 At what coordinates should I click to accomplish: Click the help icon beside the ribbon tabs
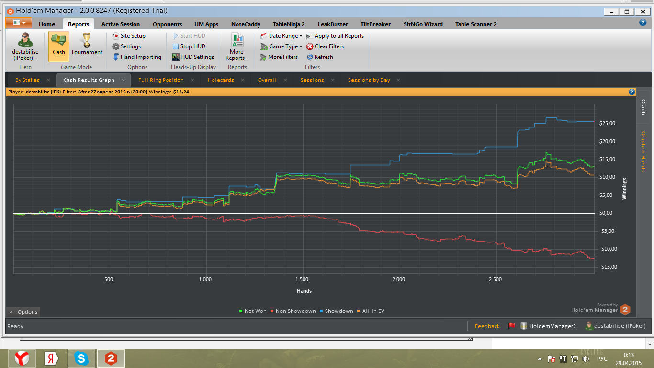tap(643, 23)
